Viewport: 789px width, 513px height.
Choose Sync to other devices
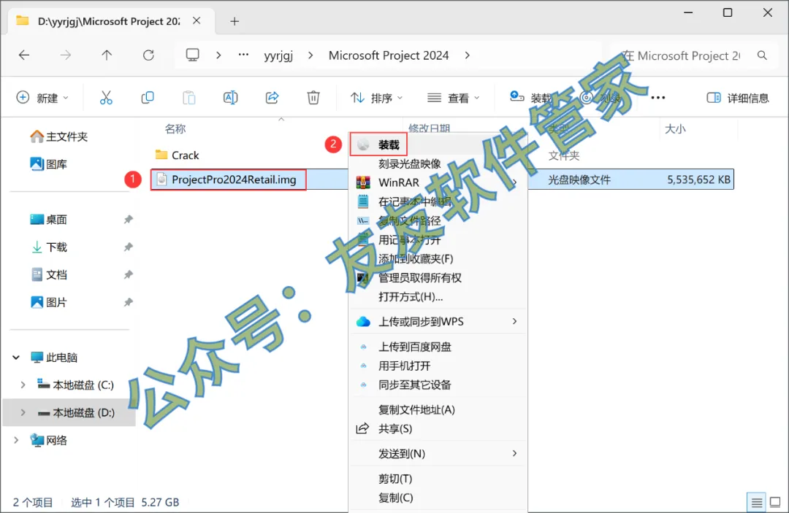pos(415,385)
